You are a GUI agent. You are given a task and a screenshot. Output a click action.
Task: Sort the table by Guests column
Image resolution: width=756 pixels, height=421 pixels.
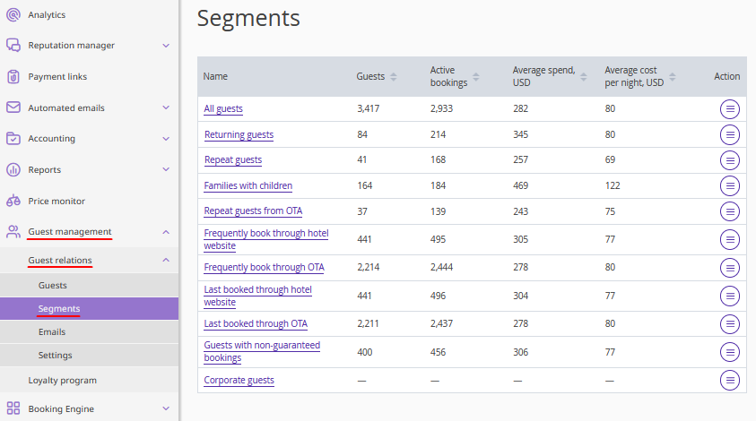[393, 77]
